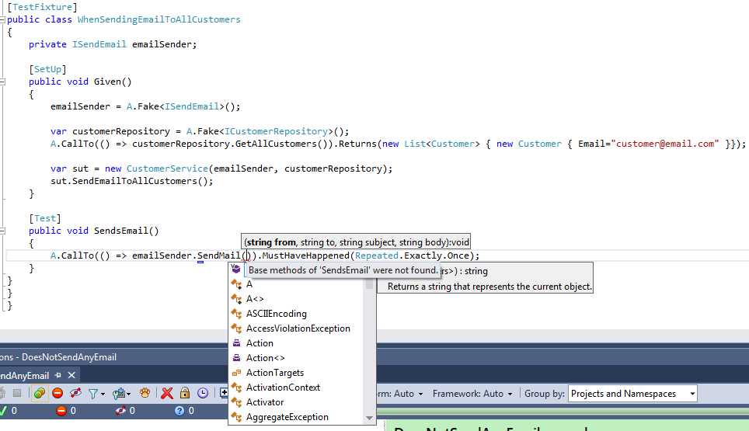The image size is (749, 431).
Task: Select ActivationContext from the completion list
Action: [x=283, y=388]
